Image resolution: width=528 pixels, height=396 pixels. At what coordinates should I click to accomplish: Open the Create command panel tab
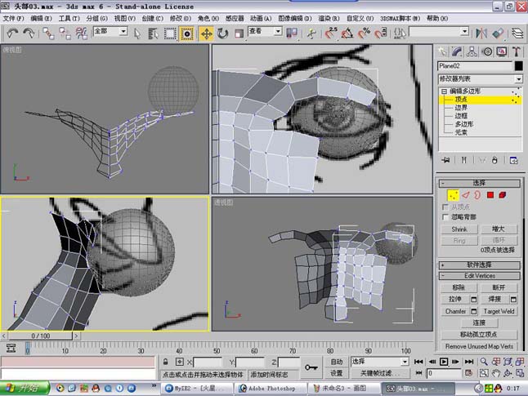tap(442, 51)
